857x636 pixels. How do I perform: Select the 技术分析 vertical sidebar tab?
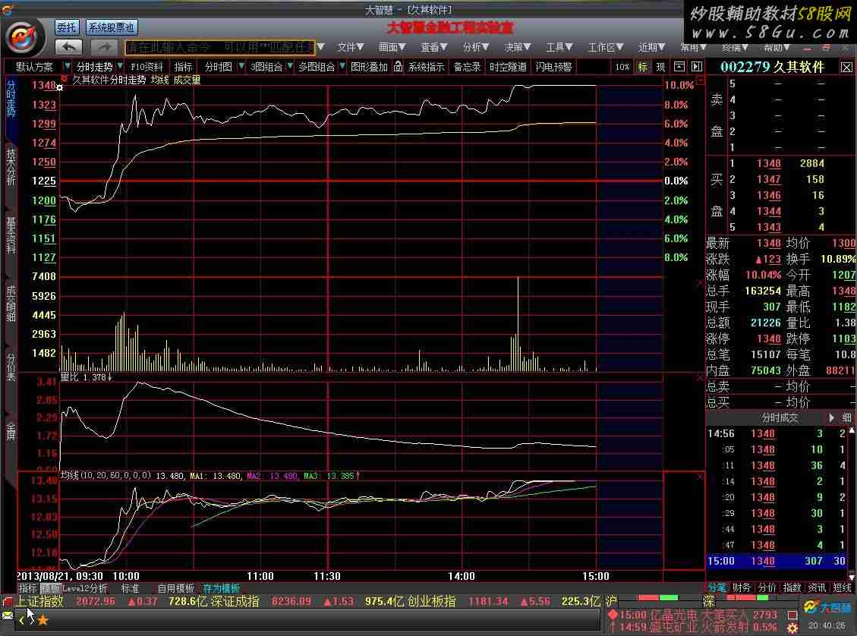pos(11,166)
